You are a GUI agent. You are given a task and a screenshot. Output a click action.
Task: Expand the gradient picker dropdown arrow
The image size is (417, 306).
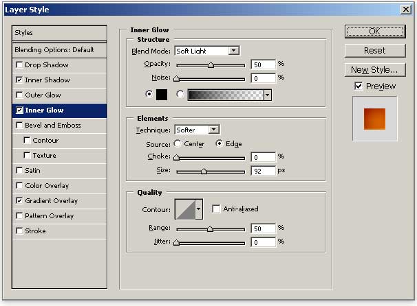point(267,95)
